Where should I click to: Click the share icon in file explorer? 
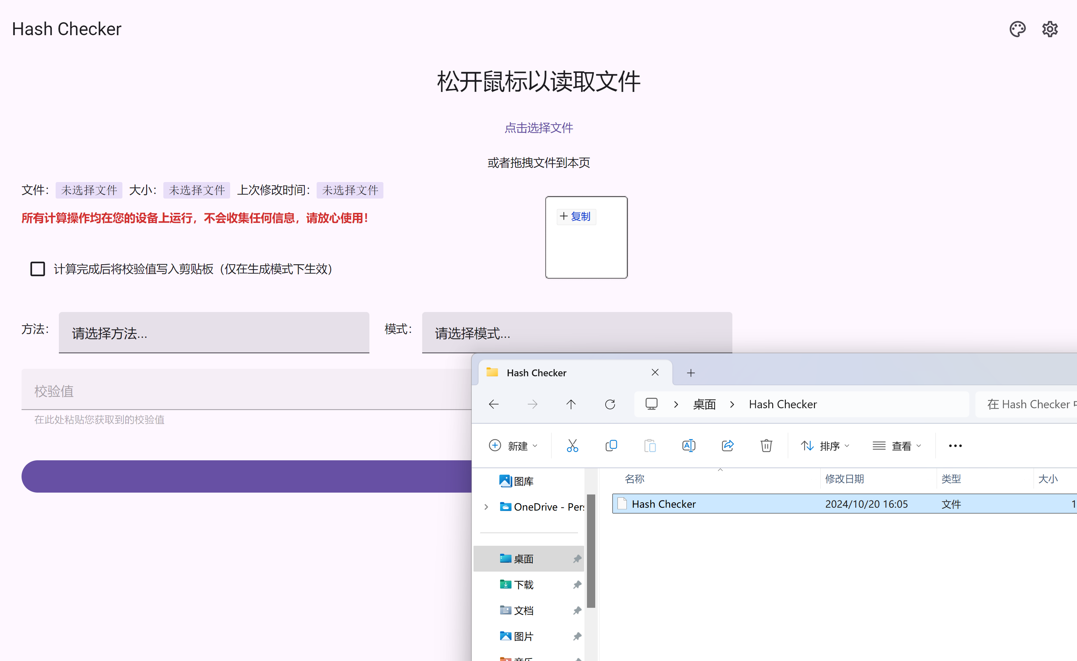pos(727,446)
